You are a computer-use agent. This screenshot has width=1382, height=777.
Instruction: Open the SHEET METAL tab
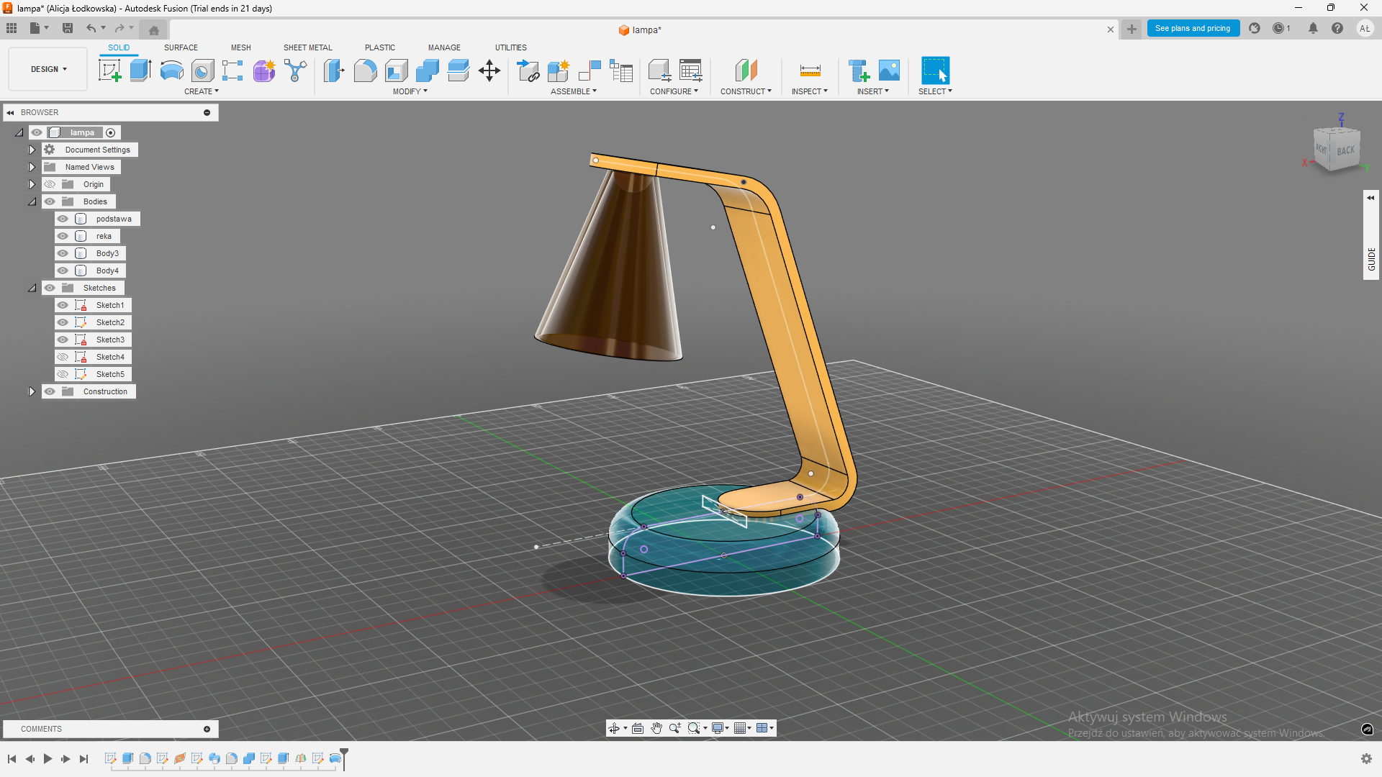point(307,47)
